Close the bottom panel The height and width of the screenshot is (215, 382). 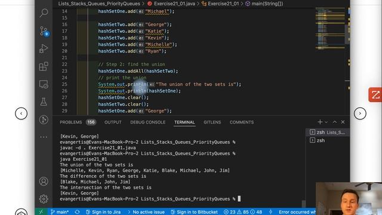343,122
